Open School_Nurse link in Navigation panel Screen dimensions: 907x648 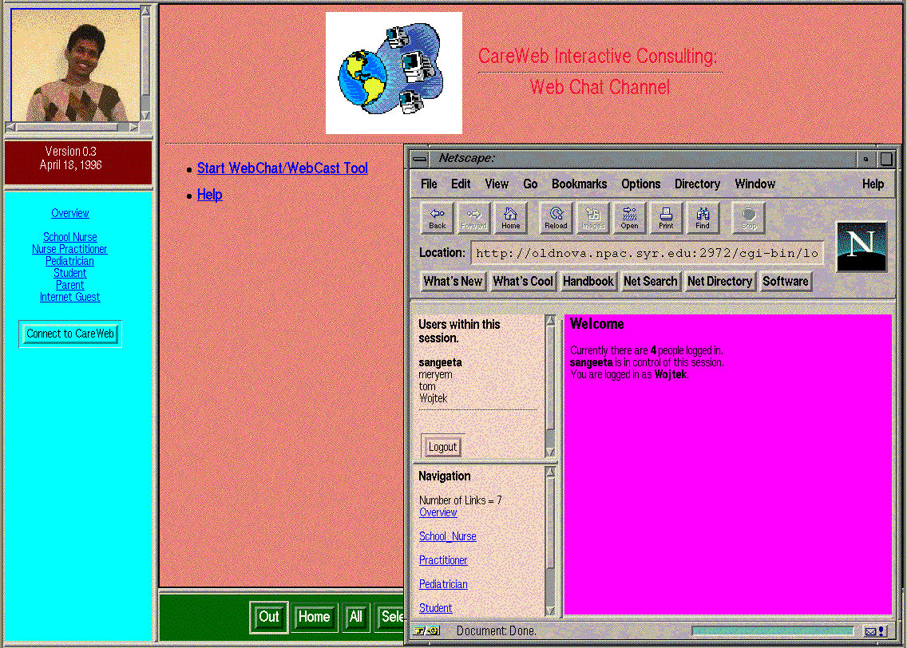click(x=448, y=536)
